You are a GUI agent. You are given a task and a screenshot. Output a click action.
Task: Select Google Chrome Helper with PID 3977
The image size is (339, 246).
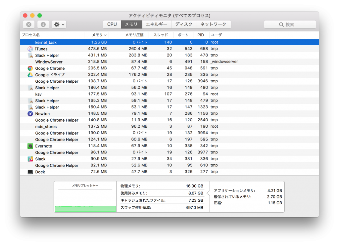point(169,152)
